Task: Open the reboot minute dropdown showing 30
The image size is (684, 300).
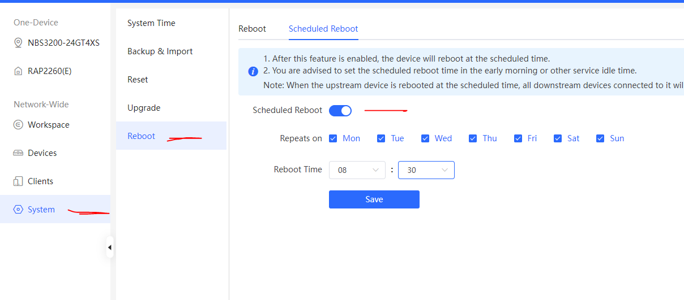Action: 426,170
